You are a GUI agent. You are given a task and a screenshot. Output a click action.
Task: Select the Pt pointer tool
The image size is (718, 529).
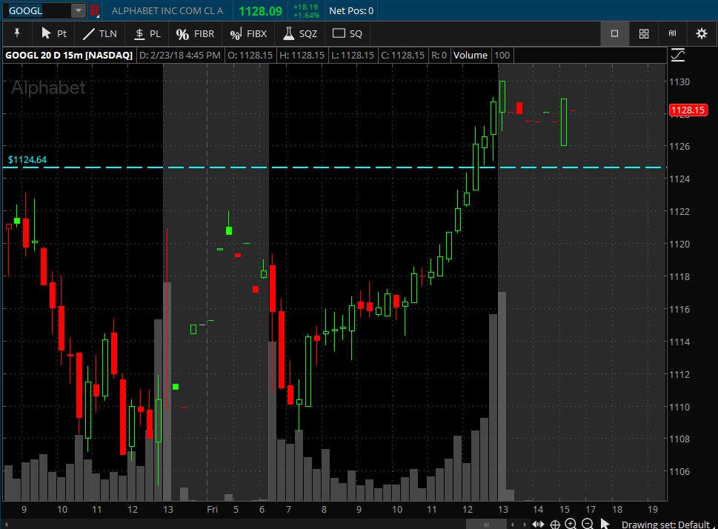click(53, 33)
